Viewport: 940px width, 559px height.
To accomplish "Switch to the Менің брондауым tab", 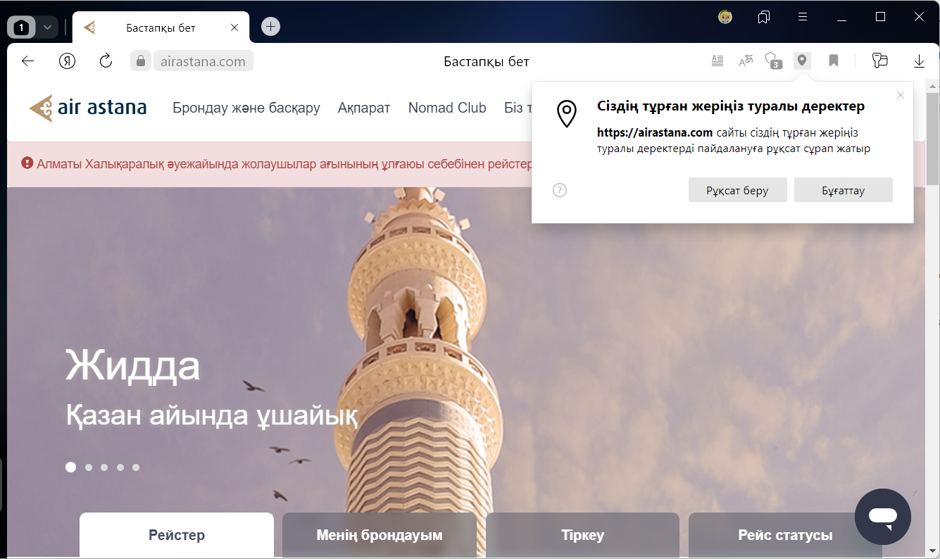I will pos(380,535).
